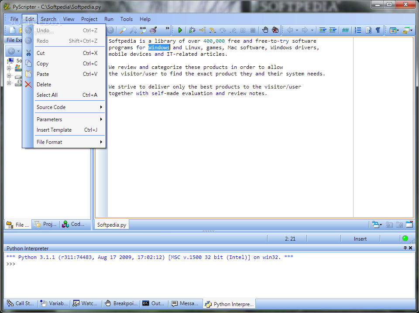The image size is (419, 313).
Task: Open the Browse Forward history dropdown arrow
Action: pos(312,31)
